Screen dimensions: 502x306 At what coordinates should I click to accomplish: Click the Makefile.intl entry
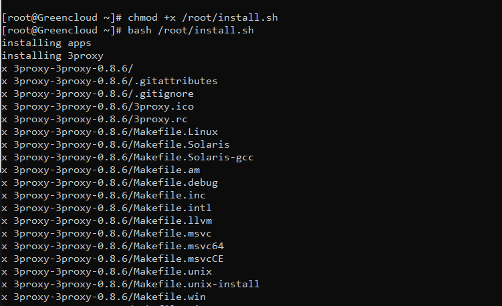106,208
